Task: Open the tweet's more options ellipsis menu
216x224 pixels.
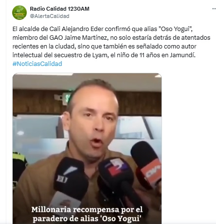Action: [x=214, y=9]
